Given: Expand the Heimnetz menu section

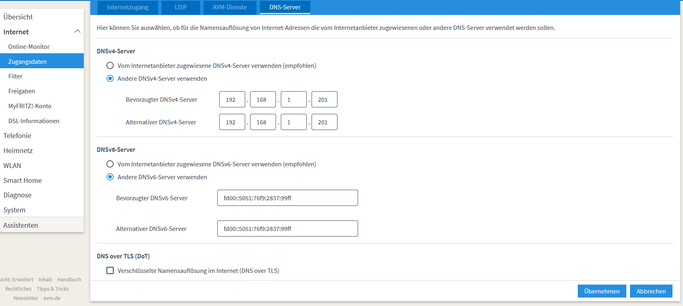Looking at the screenshot, I should [18, 151].
